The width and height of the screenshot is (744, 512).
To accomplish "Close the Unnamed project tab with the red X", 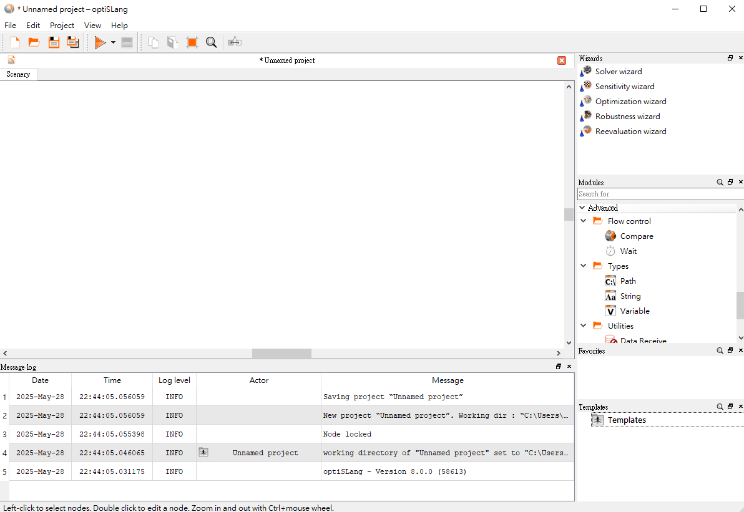I will pyautogui.click(x=561, y=60).
